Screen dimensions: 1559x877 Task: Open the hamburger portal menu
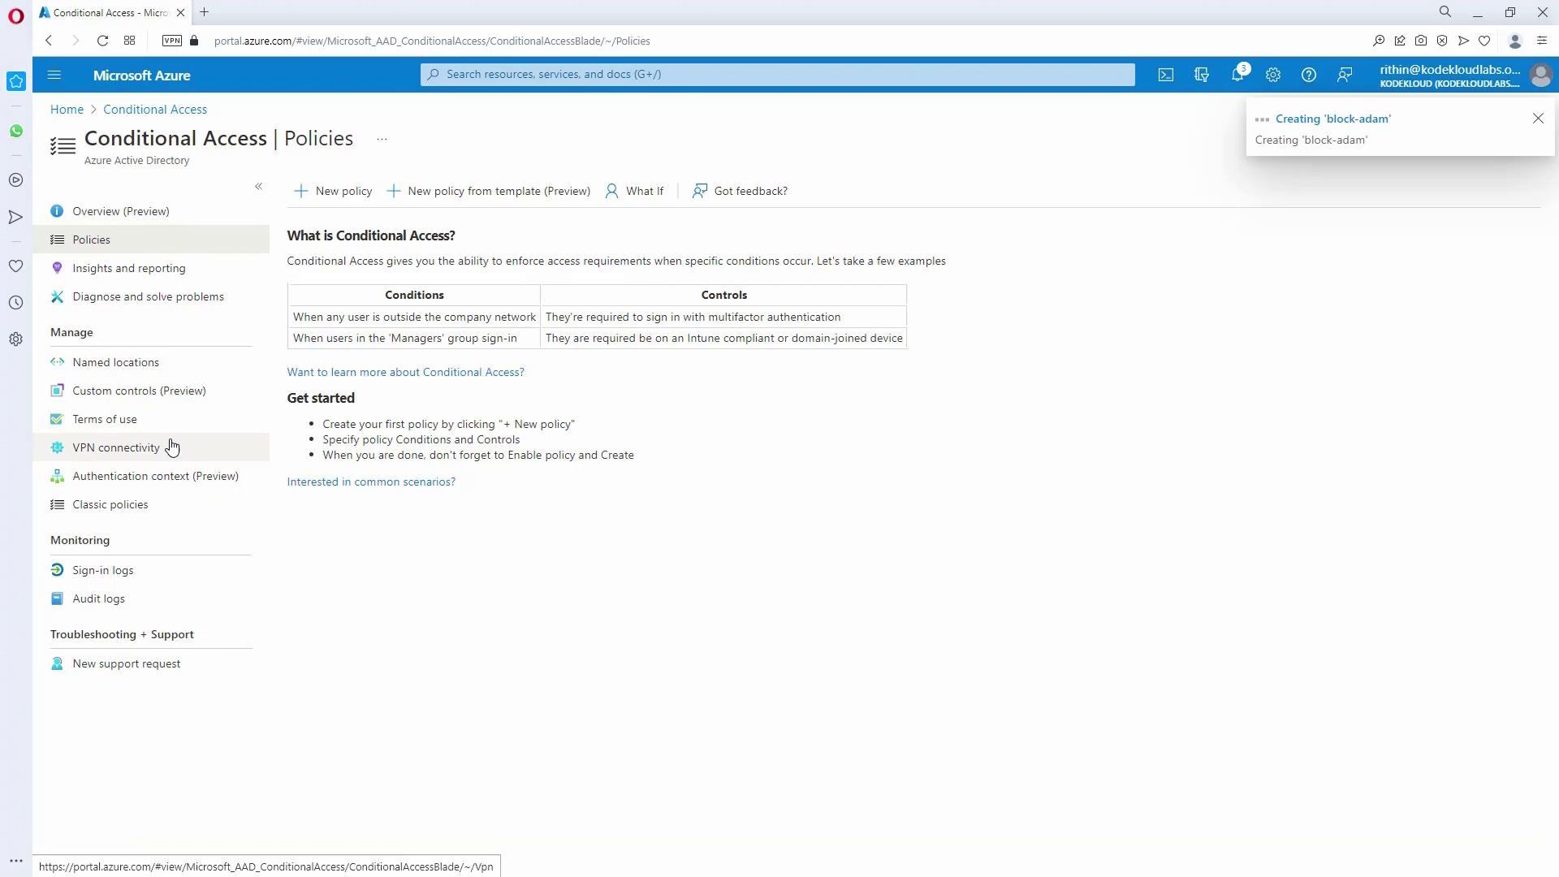[54, 75]
